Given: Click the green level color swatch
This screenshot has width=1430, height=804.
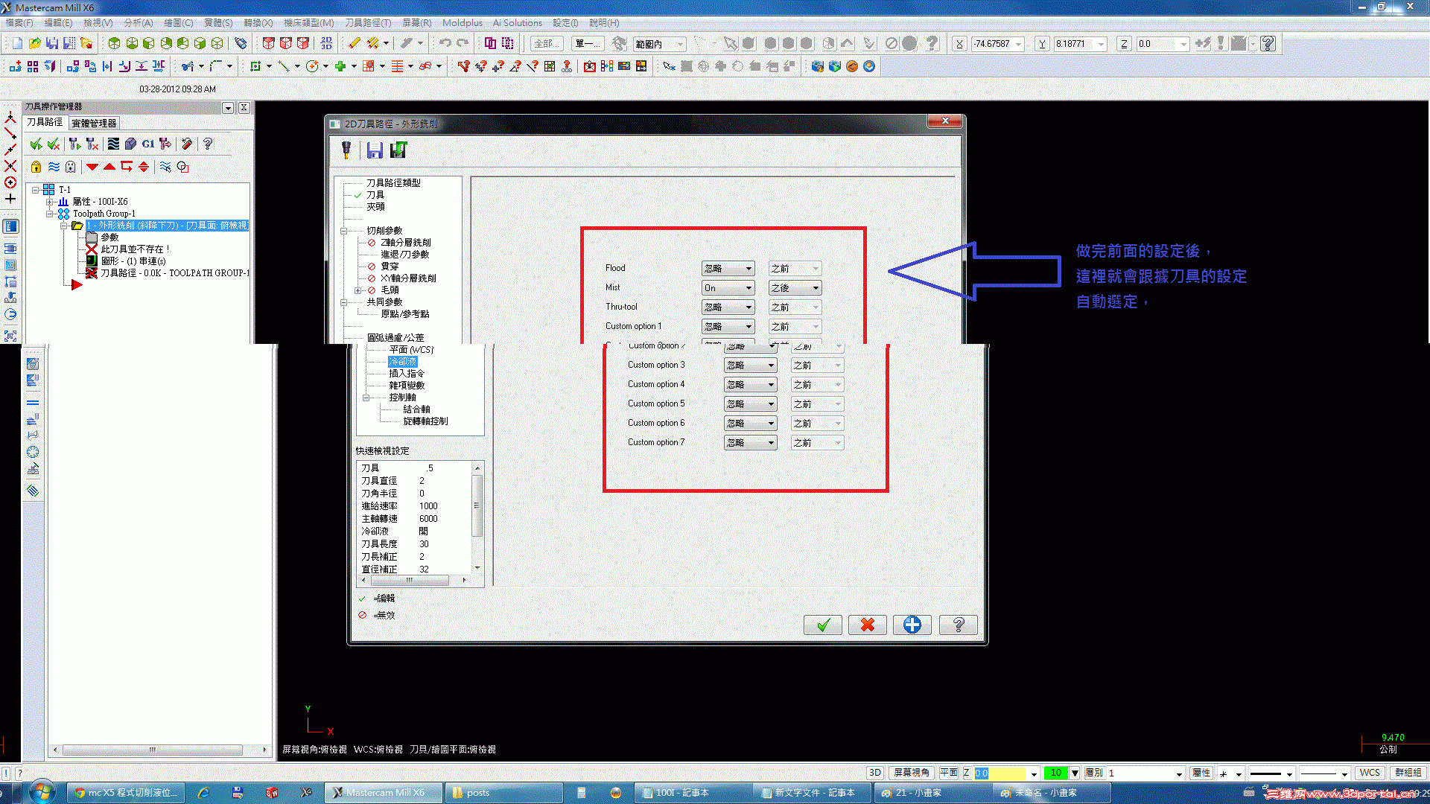Looking at the screenshot, I should [x=1055, y=773].
